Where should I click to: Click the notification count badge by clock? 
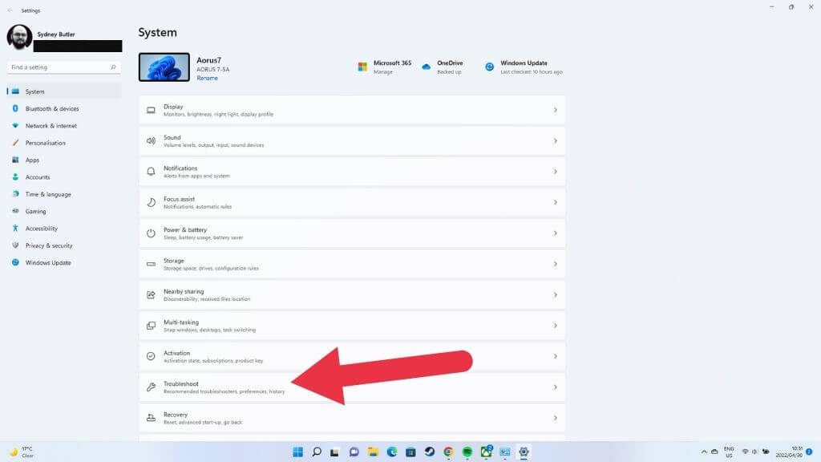pyautogui.click(x=810, y=452)
